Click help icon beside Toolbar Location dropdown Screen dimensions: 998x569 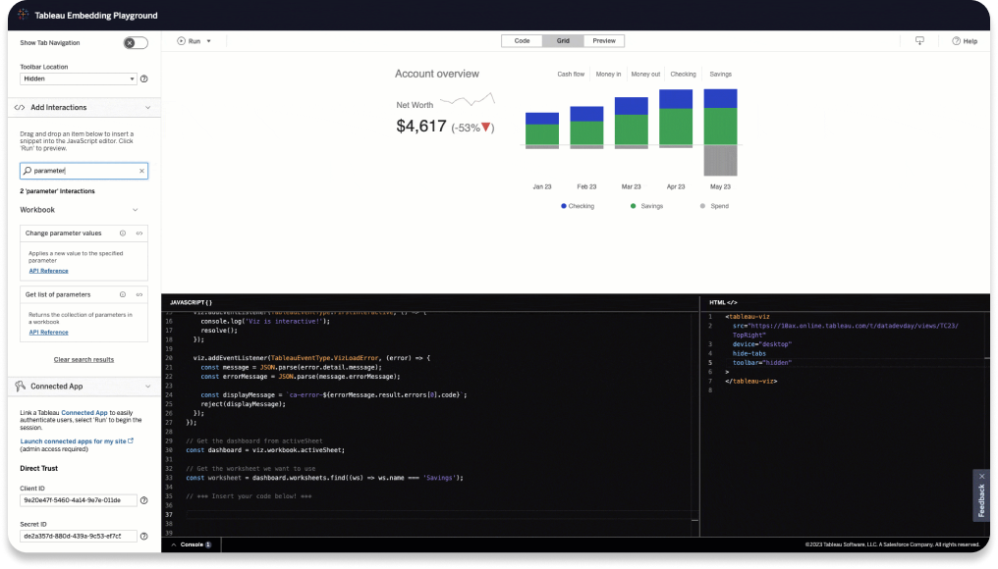pyautogui.click(x=143, y=78)
